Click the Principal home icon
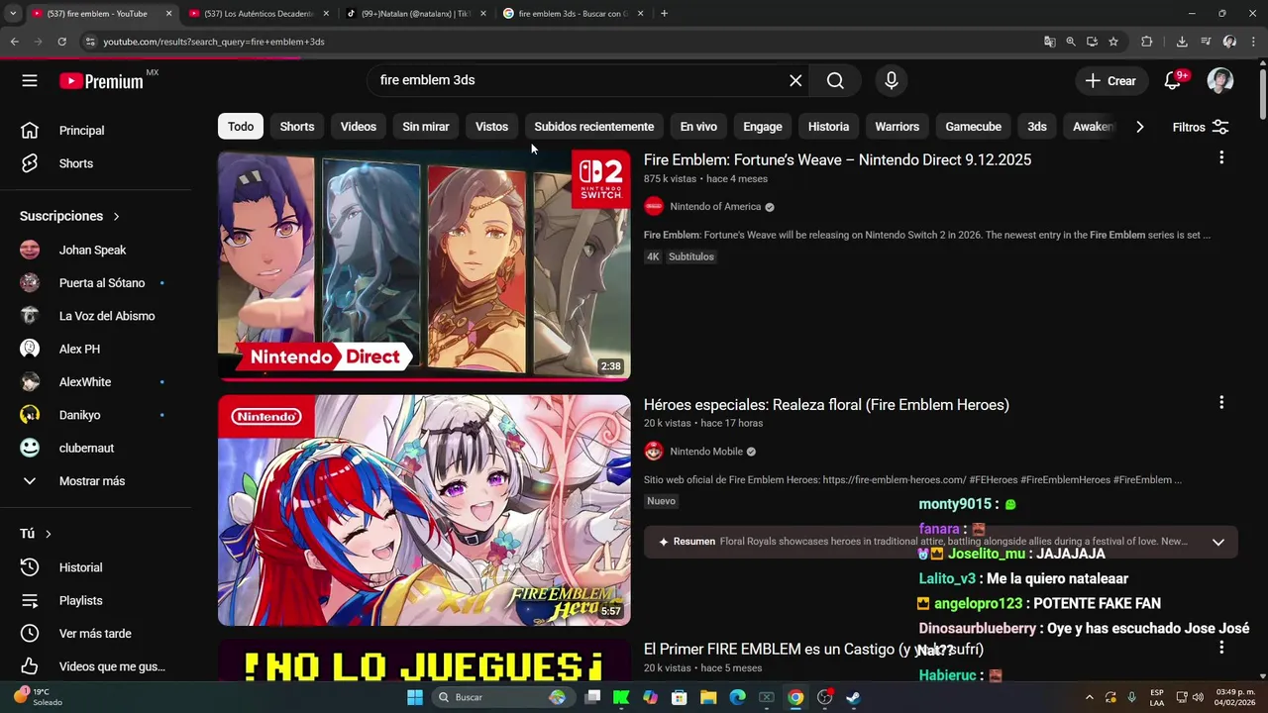The width and height of the screenshot is (1268, 713). click(30, 131)
